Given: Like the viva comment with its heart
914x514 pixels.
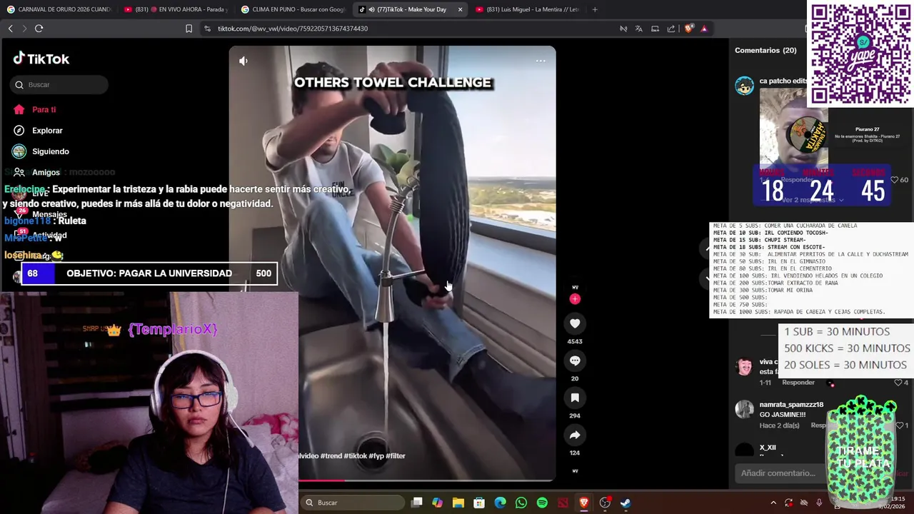Looking at the screenshot, I should click(898, 383).
